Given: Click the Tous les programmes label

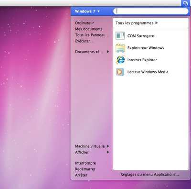Looking at the screenshot, I should (134, 23).
